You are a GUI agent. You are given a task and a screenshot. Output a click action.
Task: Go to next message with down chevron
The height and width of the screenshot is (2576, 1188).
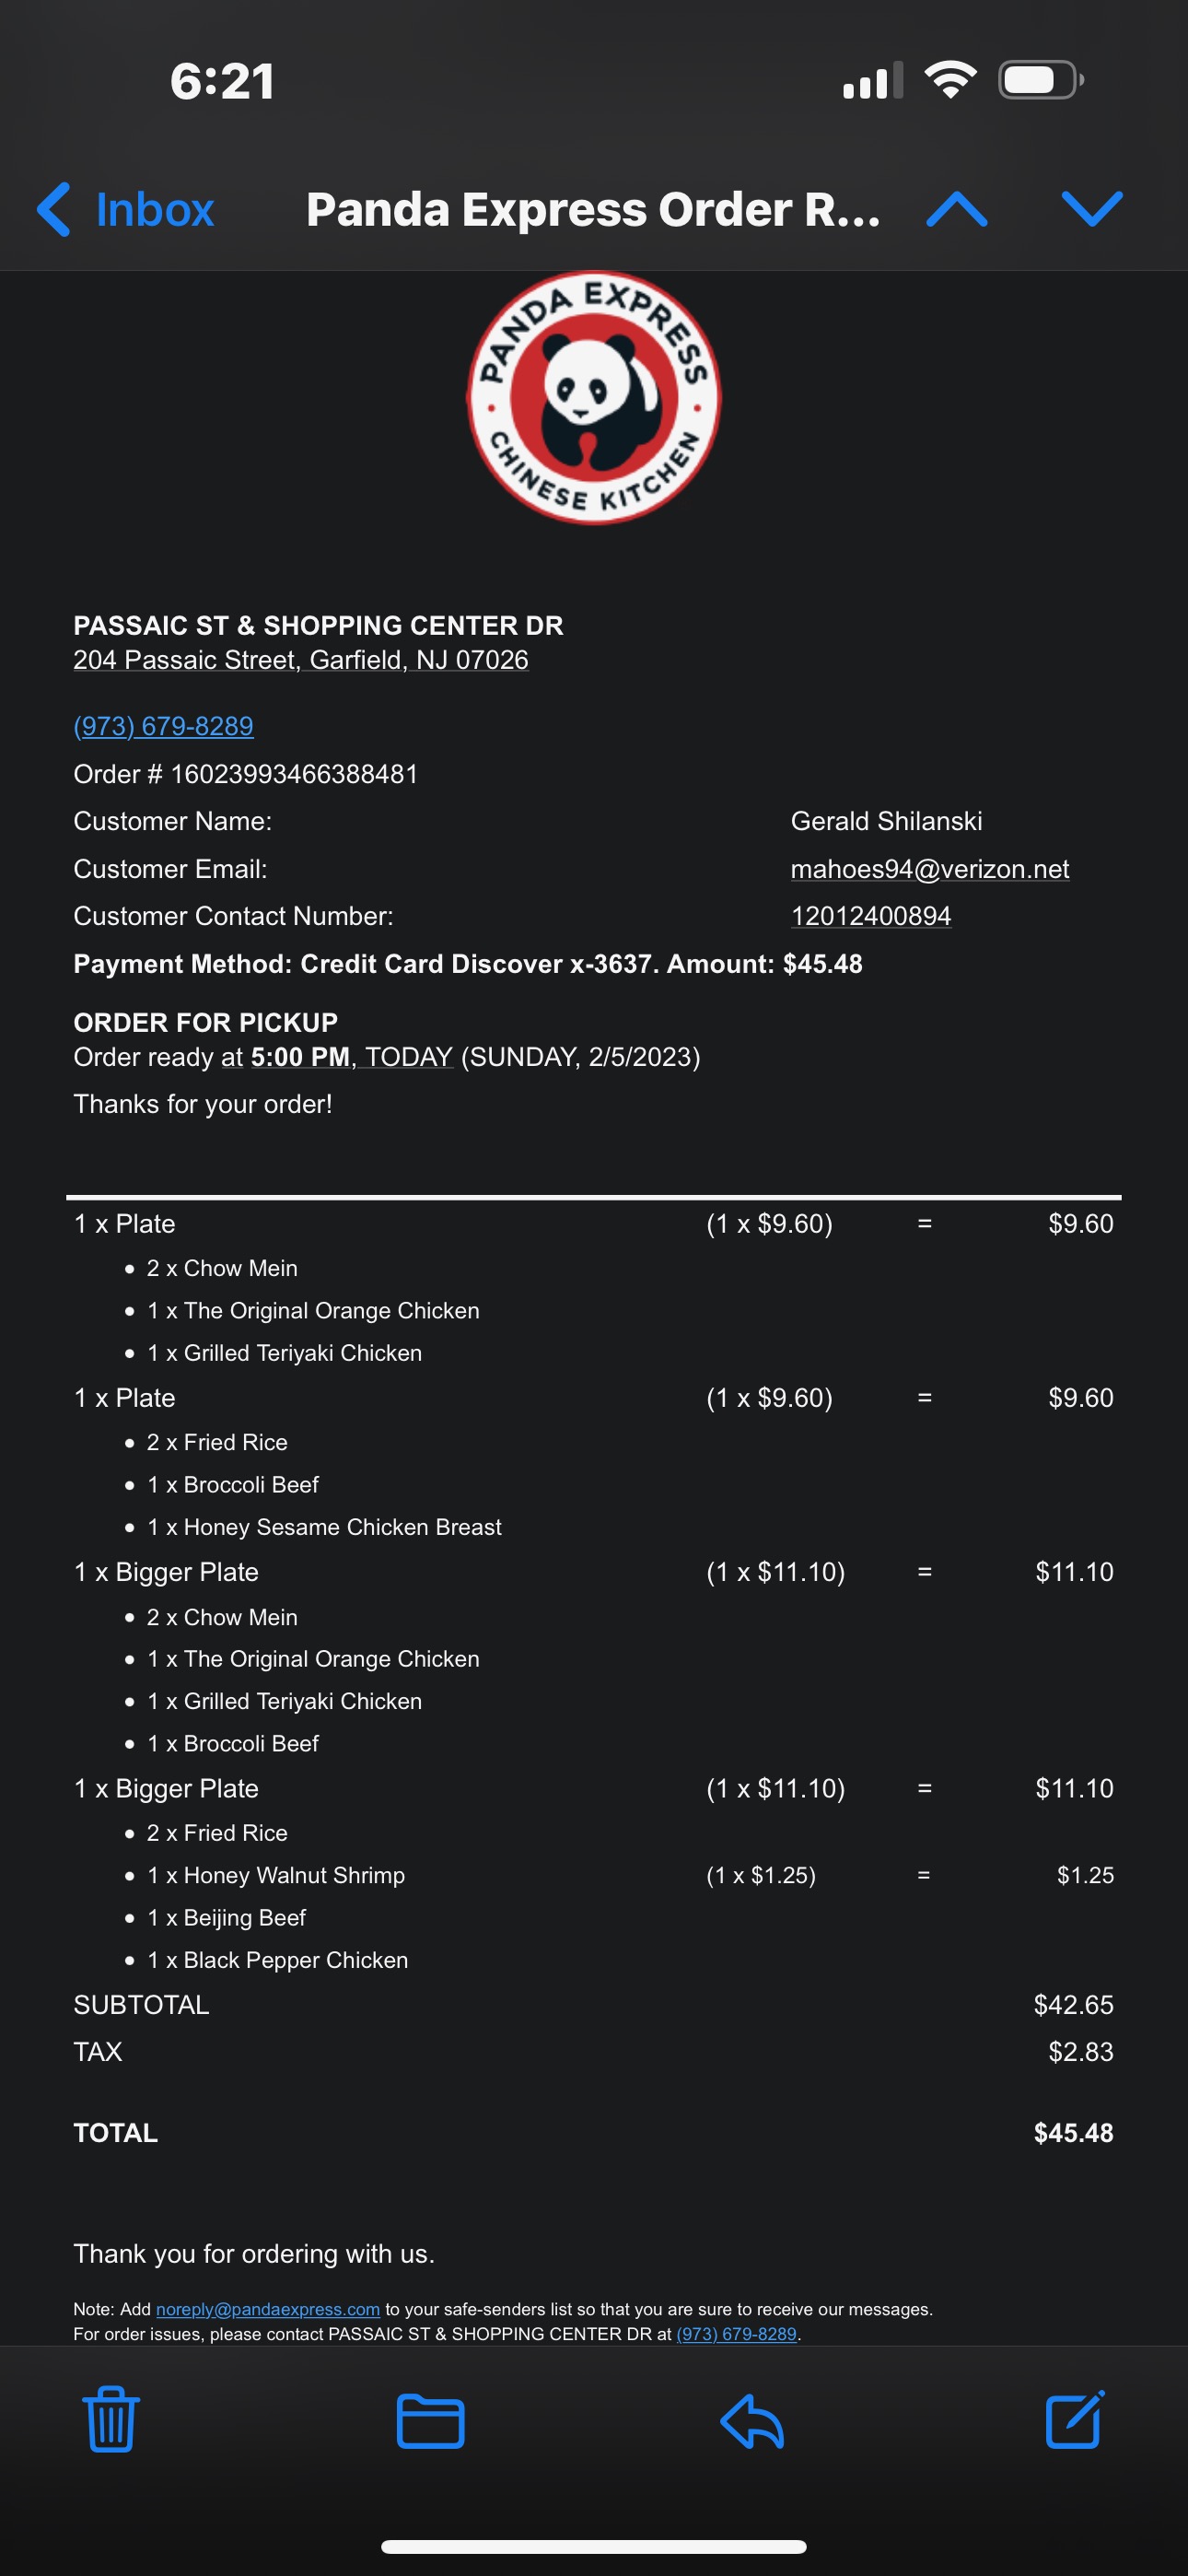tap(1091, 209)
